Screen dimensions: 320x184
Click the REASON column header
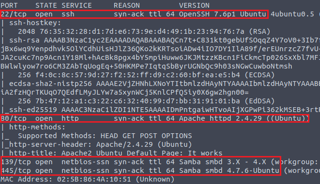[127, 5]
